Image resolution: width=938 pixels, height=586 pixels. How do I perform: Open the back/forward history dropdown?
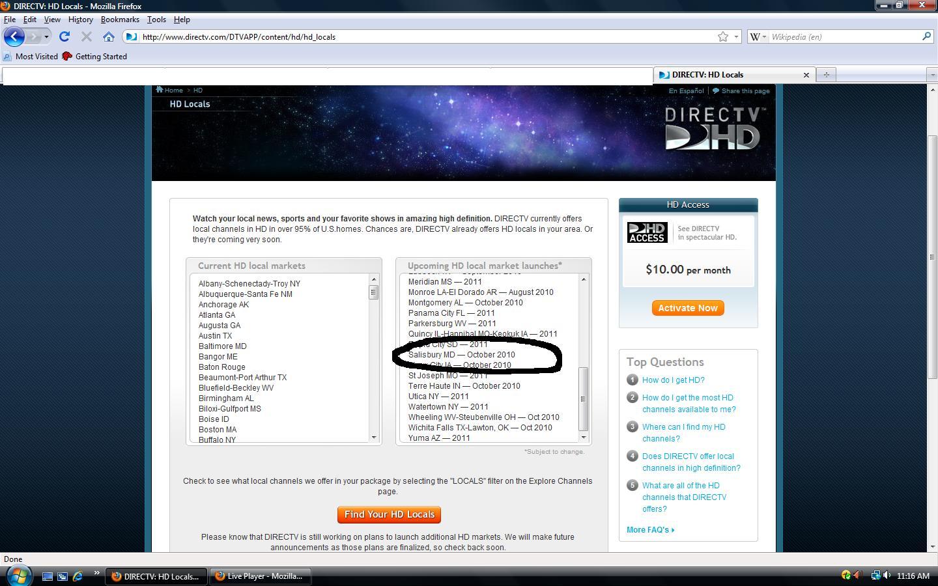click(x=46, y=36)
